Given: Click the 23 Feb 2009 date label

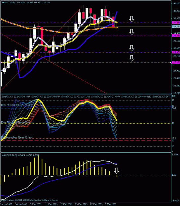Looking at the screenshot, I should 81,204.
